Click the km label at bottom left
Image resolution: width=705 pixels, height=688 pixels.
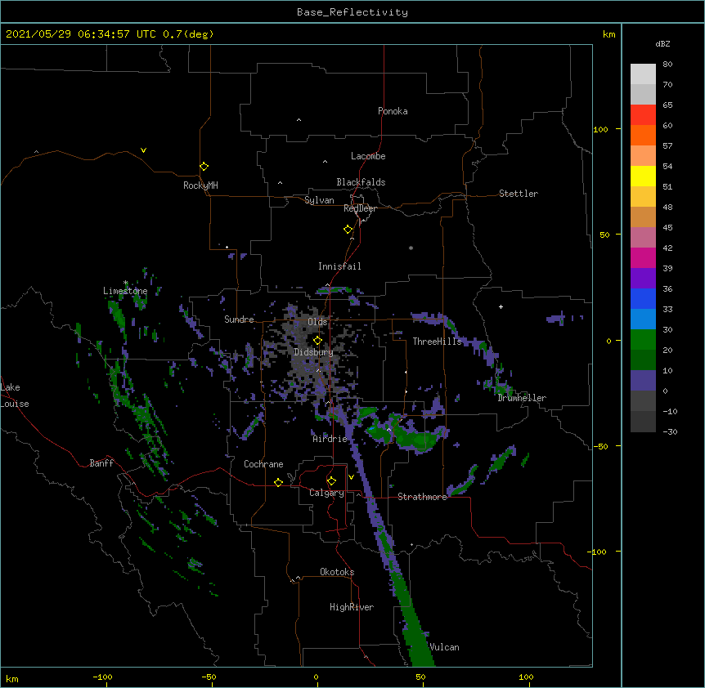point(12,678)
